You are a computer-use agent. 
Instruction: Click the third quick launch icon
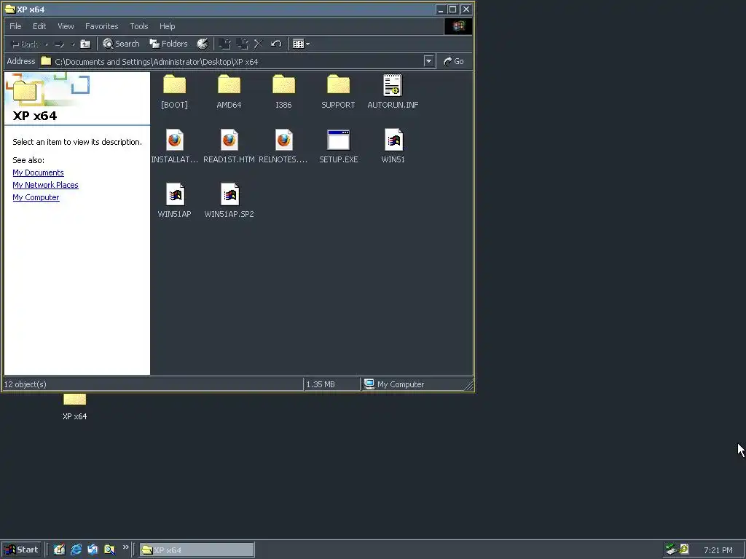click(x=93, y=550)
